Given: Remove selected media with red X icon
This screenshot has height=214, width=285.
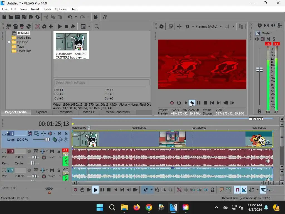Looking at the screenshot, I should click(38, 26).
